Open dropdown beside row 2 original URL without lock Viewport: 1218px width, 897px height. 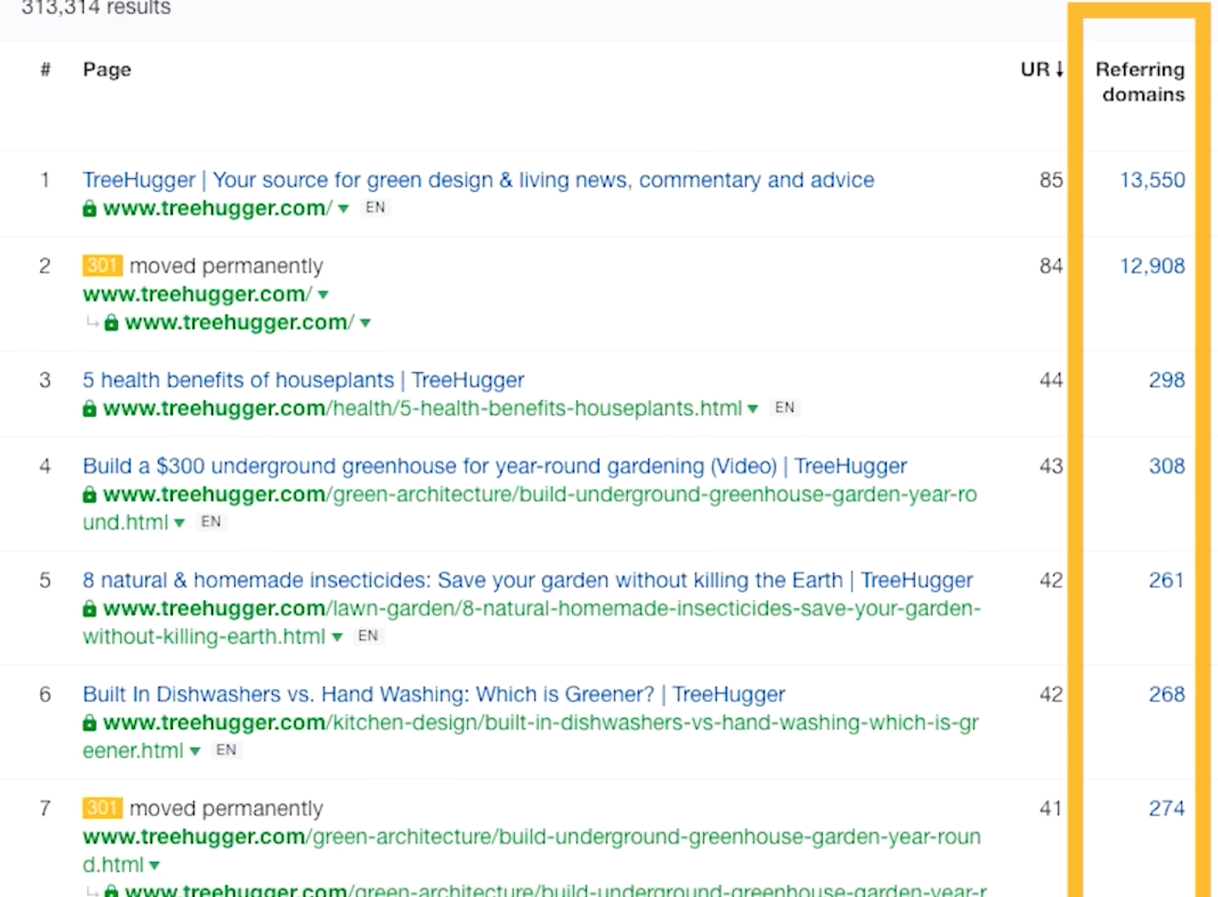[x=323, y=295]
